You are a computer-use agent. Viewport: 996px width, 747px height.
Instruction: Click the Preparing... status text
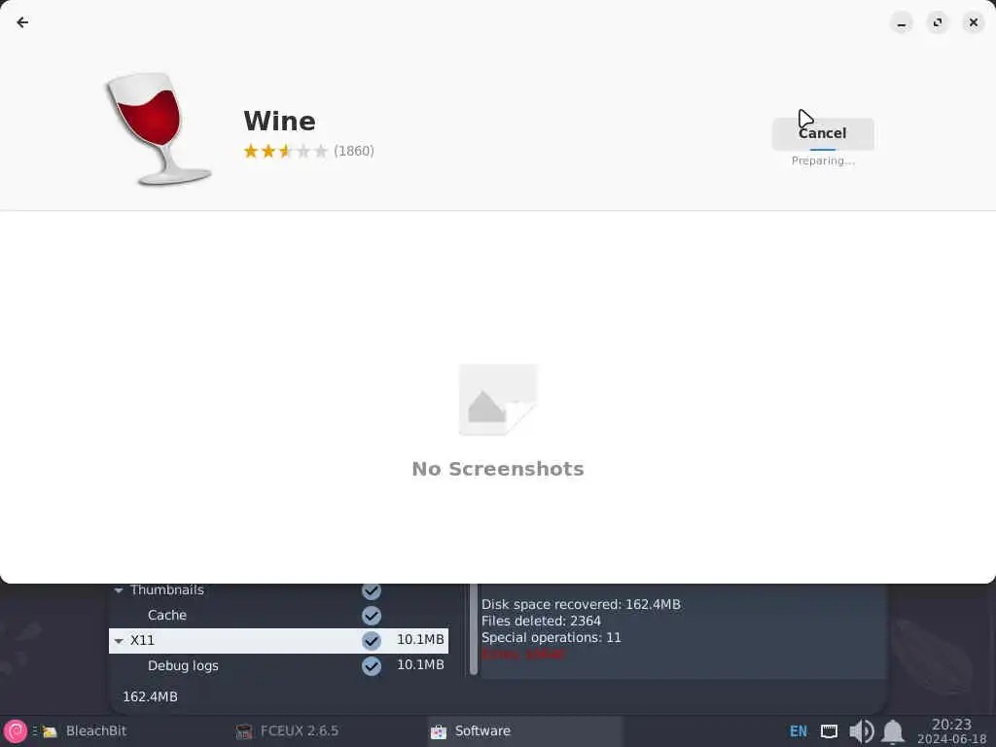tap(823, 161)
